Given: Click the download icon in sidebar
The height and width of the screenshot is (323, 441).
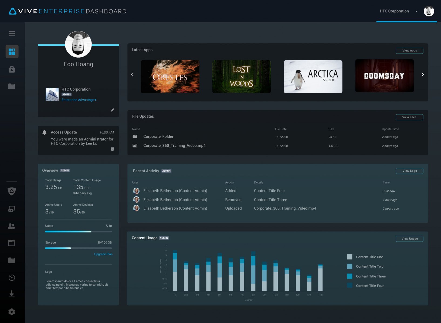Looking at the screenshot, I should 12,294.
